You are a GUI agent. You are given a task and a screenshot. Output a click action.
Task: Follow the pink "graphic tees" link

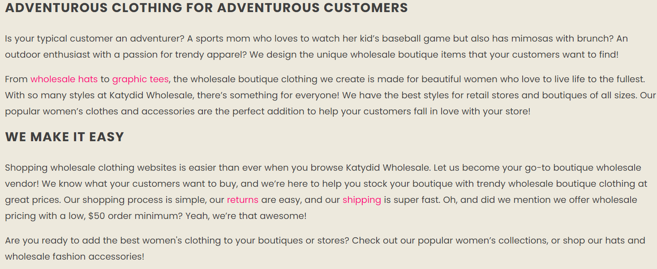pos(140,79)
